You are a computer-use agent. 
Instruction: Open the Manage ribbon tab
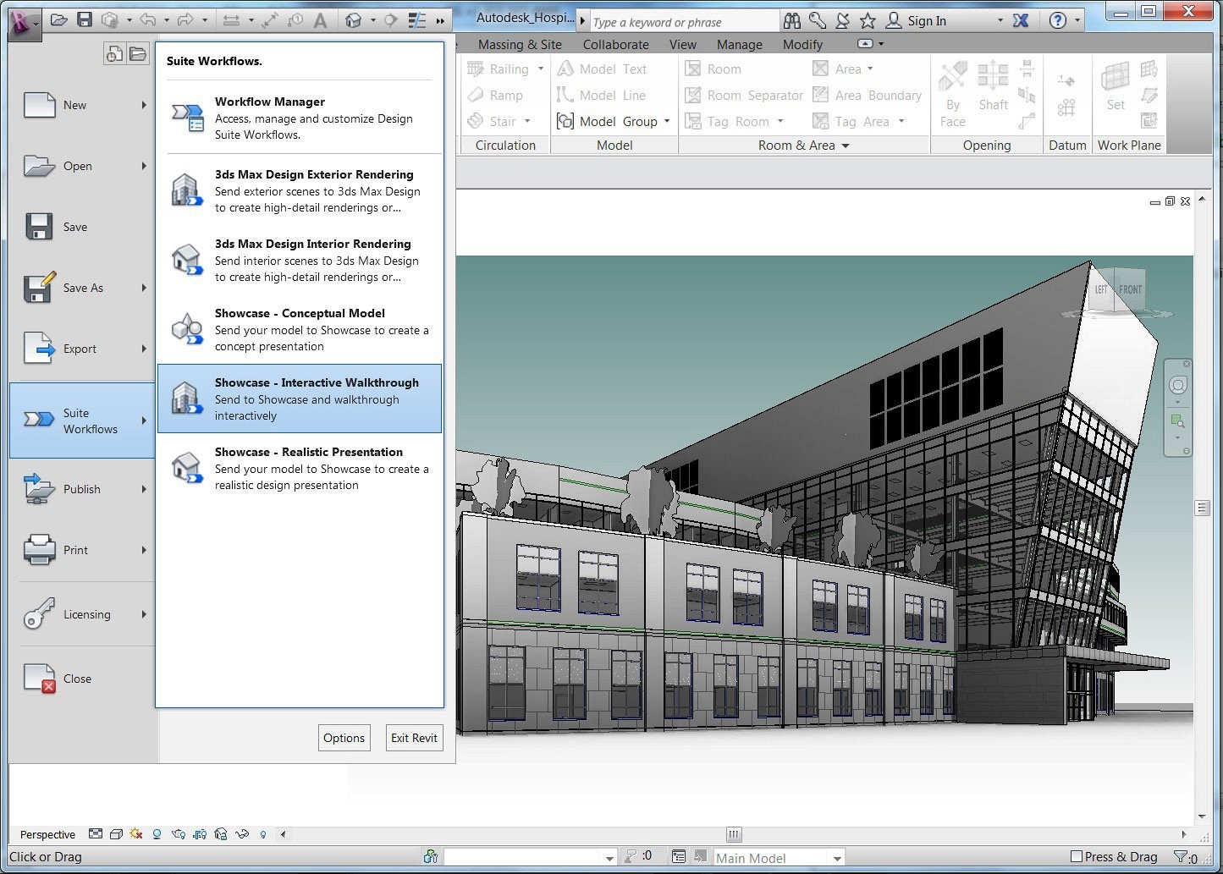click(x=738, y=44)
